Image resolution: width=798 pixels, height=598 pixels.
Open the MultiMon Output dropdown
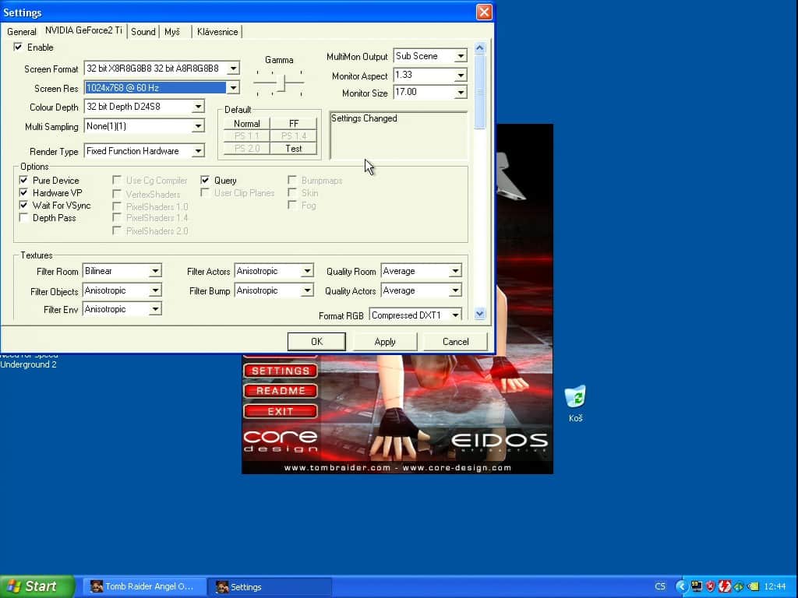click(x=461, y=56)
